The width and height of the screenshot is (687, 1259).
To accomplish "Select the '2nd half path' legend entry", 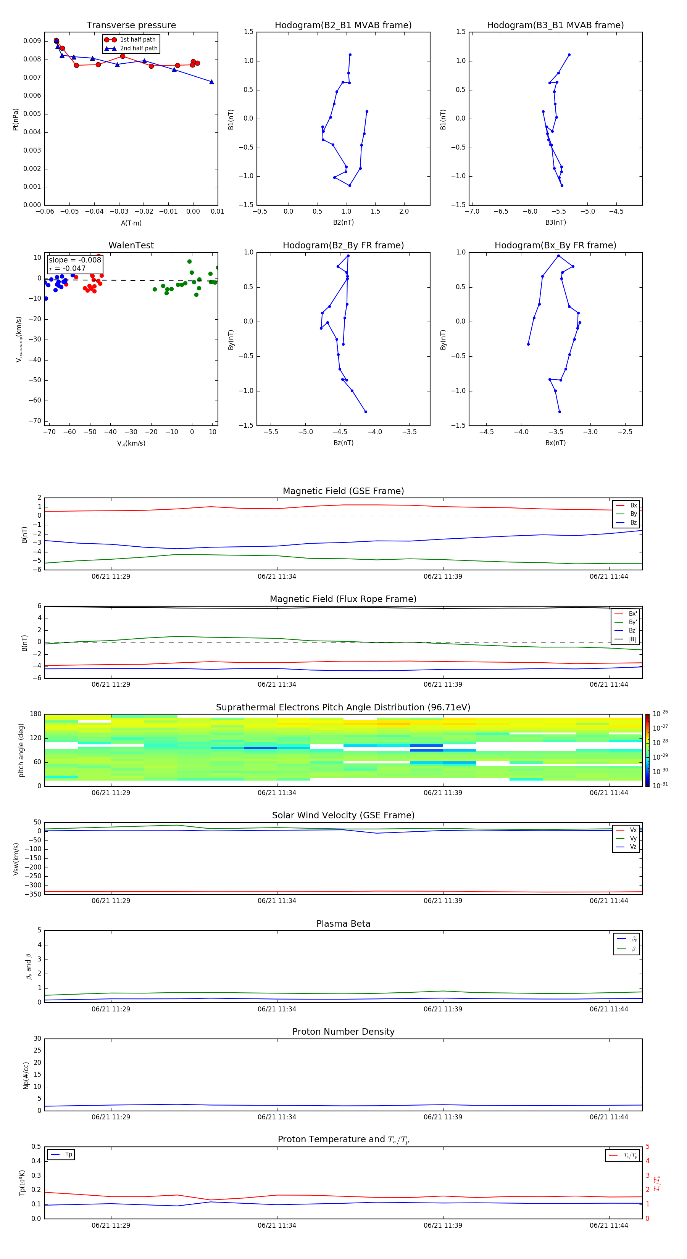I will (x=131, y=48).
